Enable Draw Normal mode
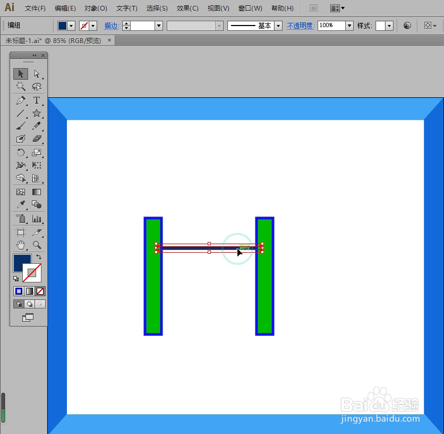 tap(19, 304)
